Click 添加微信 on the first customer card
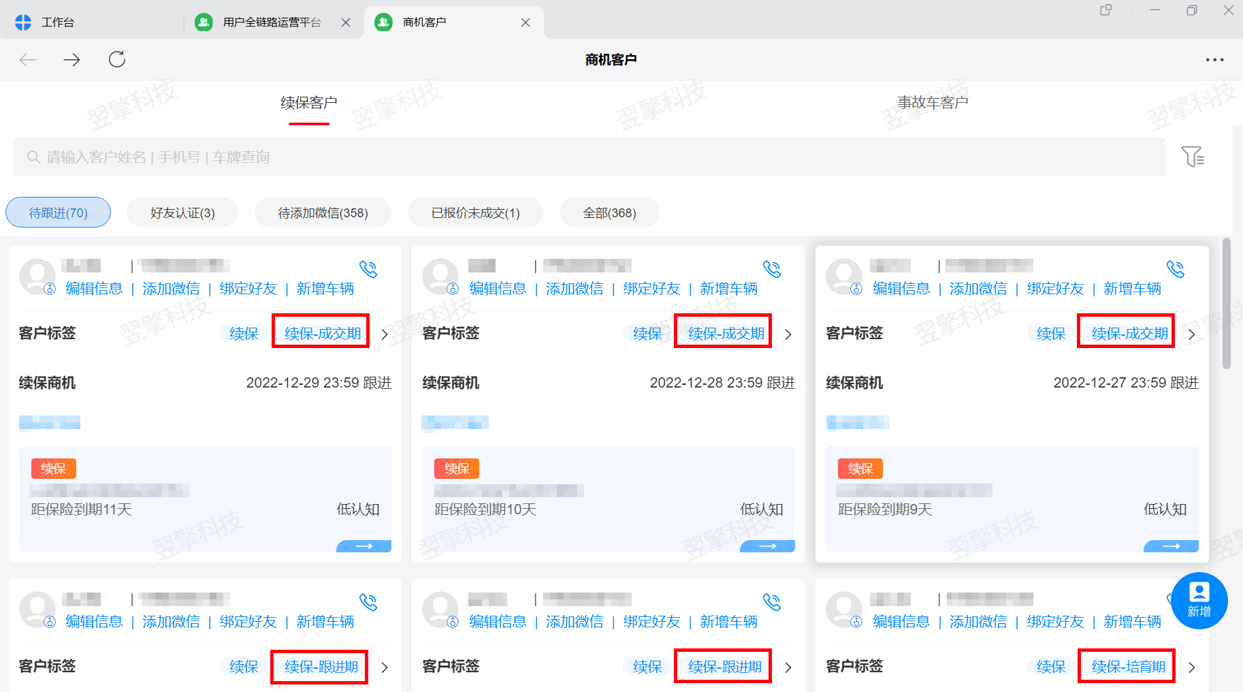Screen dimensions: 1243x692 click(x=171, y=288)
